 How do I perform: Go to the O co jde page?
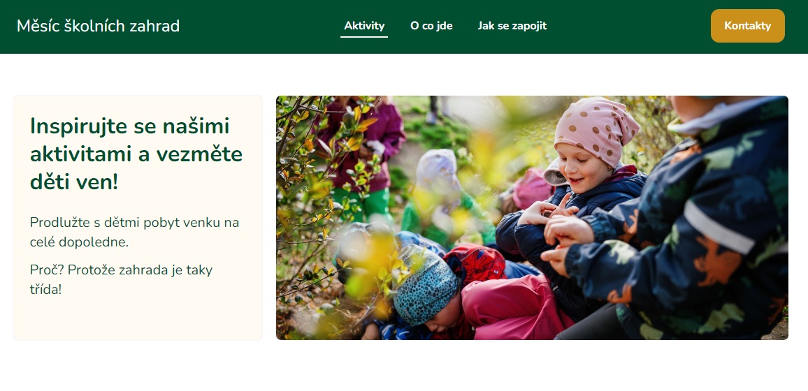pos(431,26)
